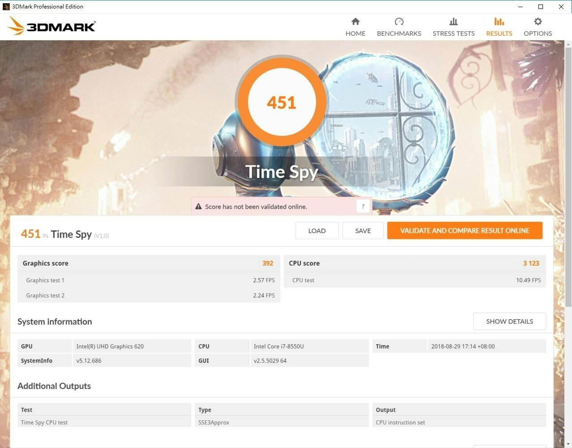This screenshot has width=572, height=448.
Task: Click the Time Spy hero title
Action: click(x=282, y=172)
